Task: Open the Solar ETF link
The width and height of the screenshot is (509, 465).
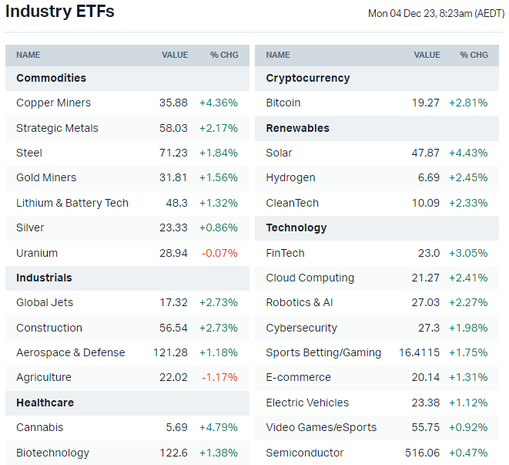Action: [279, 153]
